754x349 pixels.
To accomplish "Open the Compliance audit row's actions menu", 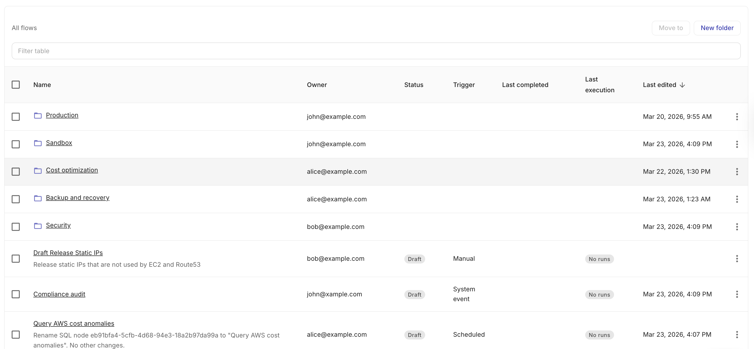I will [x=737, y=294].
